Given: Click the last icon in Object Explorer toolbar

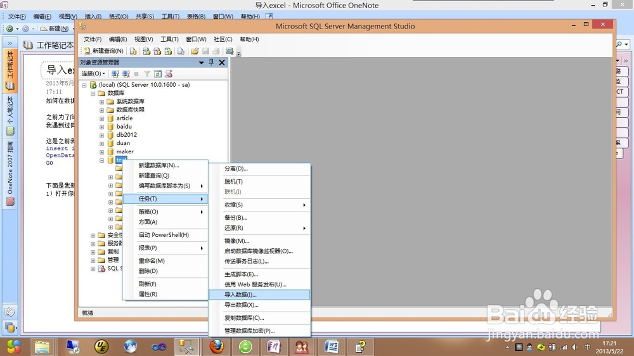Looking at the screenshot, I should point(169,74).
